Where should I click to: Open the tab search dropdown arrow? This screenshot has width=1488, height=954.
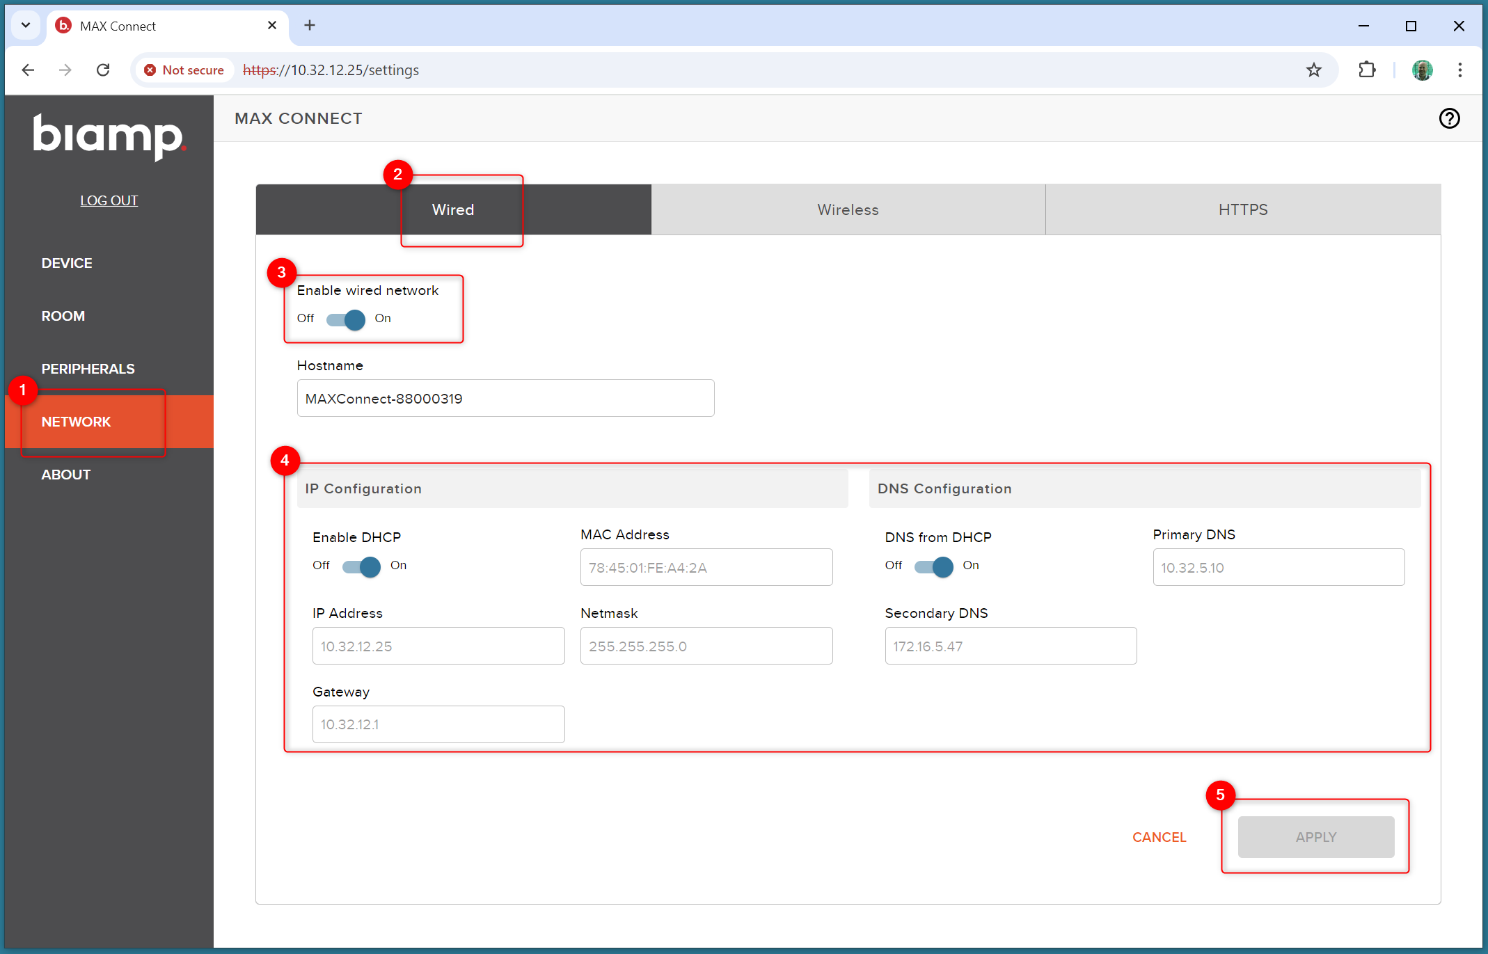pyautogui.click(x=26, y=26)
